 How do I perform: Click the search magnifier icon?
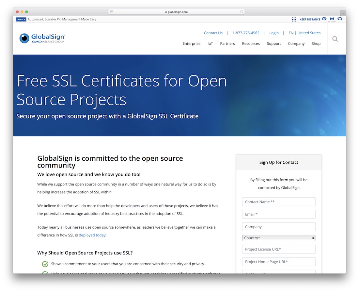coord(335,39)
